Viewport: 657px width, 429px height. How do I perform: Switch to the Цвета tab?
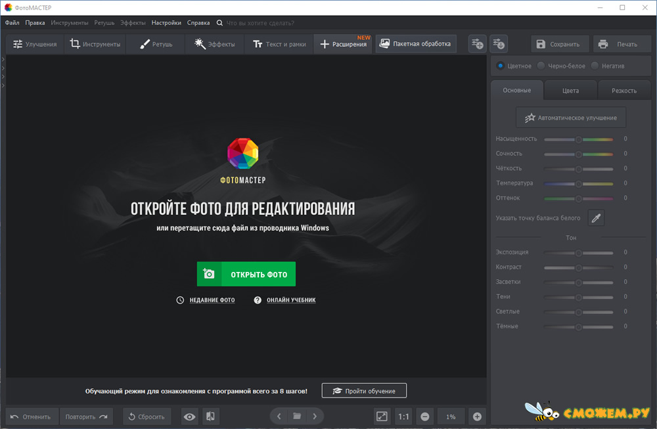[571, 91]
